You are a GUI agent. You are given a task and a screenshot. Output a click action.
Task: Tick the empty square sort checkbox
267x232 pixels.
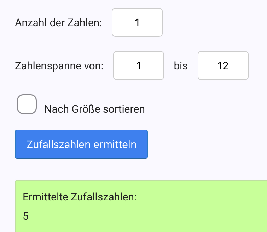coord(27,104)
